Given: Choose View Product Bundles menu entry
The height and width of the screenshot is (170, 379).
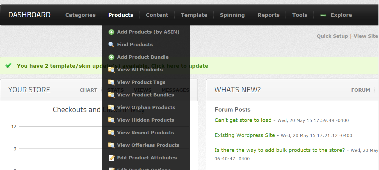Looking at the screenshot, I should coord(145,95).
